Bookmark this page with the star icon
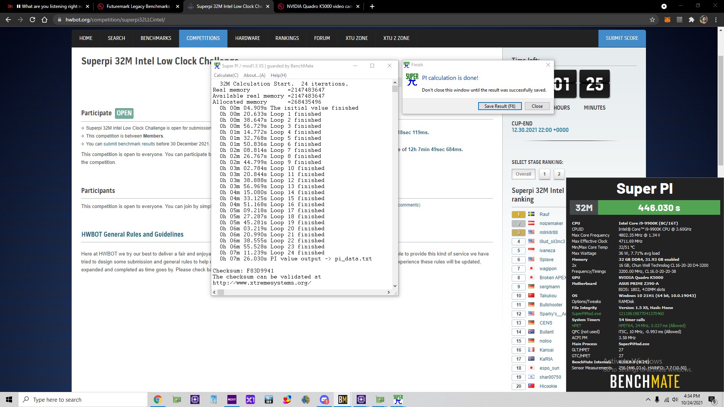 (652, 20)
